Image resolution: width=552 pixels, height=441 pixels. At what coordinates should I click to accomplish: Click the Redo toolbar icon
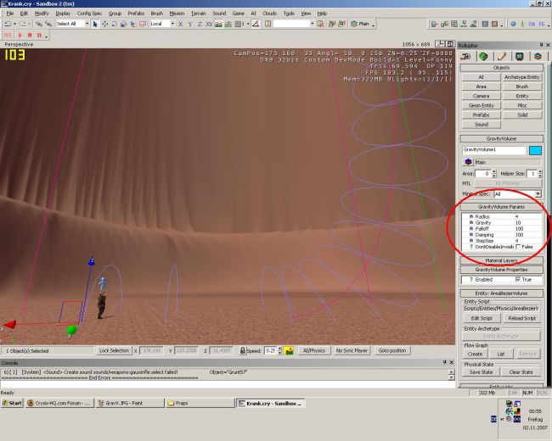click(23, 24)
